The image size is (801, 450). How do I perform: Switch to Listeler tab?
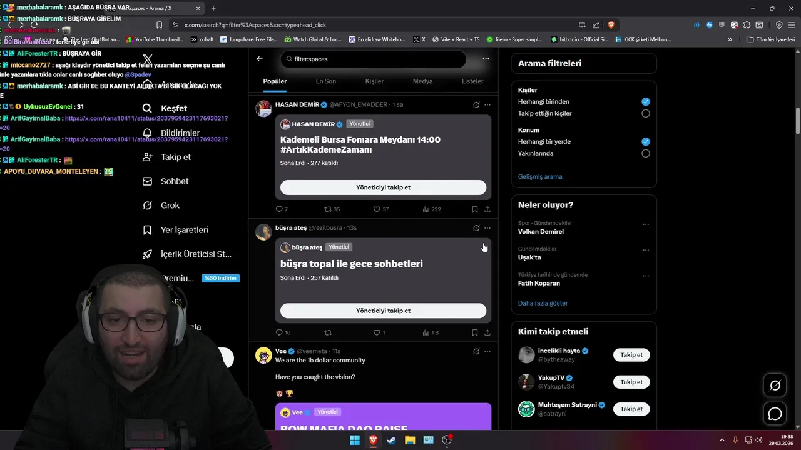click(472, 81)
